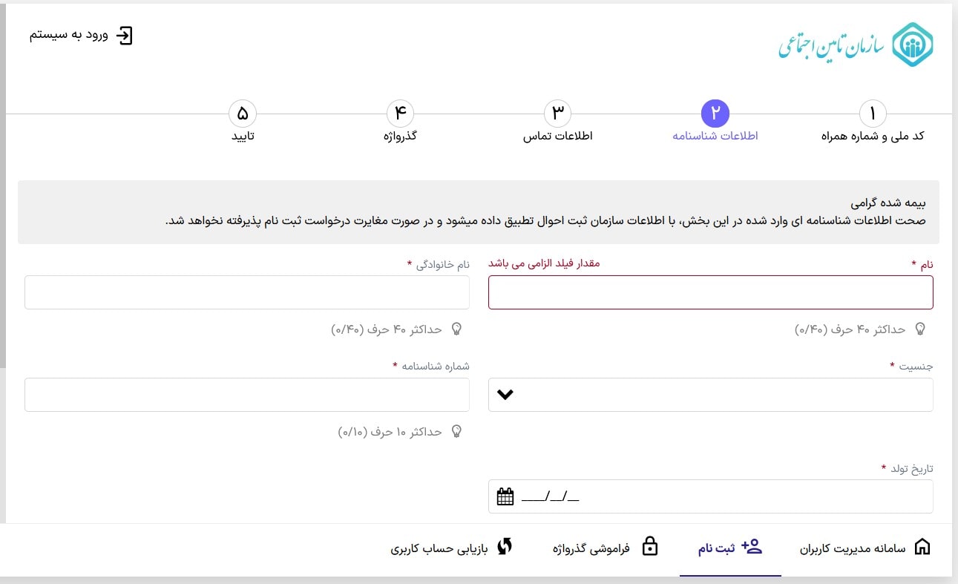Click the refresh arrows icon for account recovery
The image size is (958, 584).
click(x=505, y=547)
